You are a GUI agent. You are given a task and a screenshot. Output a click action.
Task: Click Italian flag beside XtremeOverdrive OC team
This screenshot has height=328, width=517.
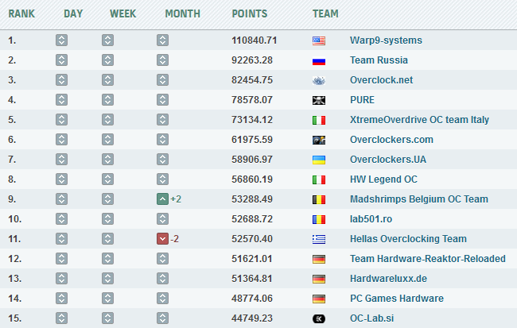pyautogui.click(x=319, y=120)
